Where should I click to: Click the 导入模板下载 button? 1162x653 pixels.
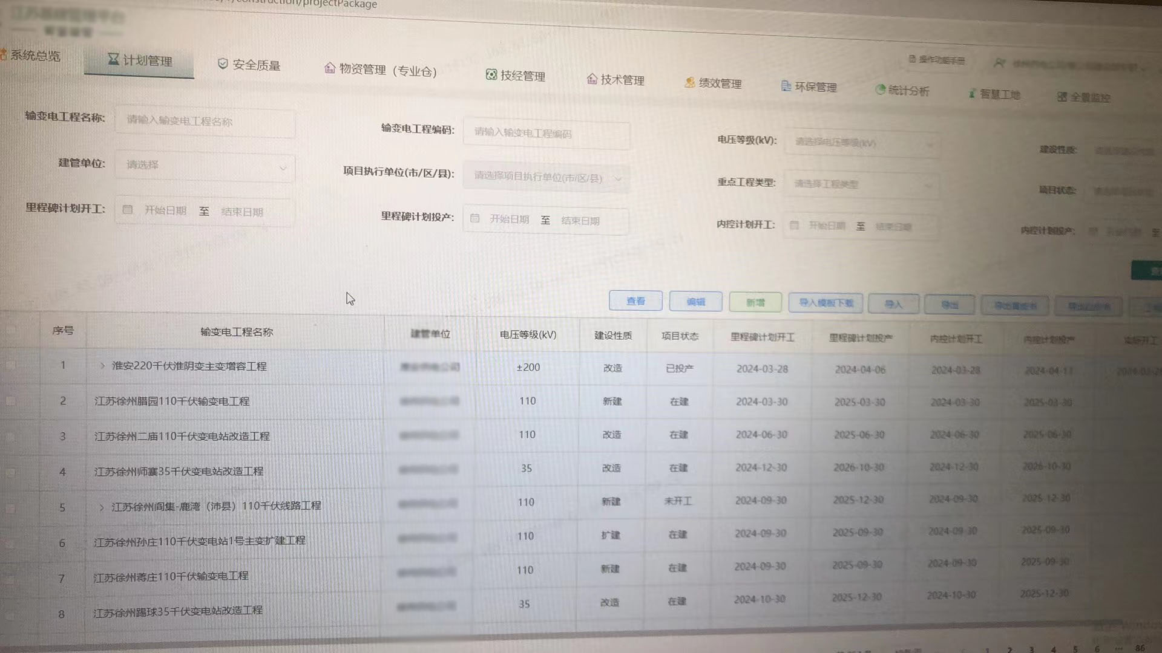pyautogui.click(x=826, y=303)
